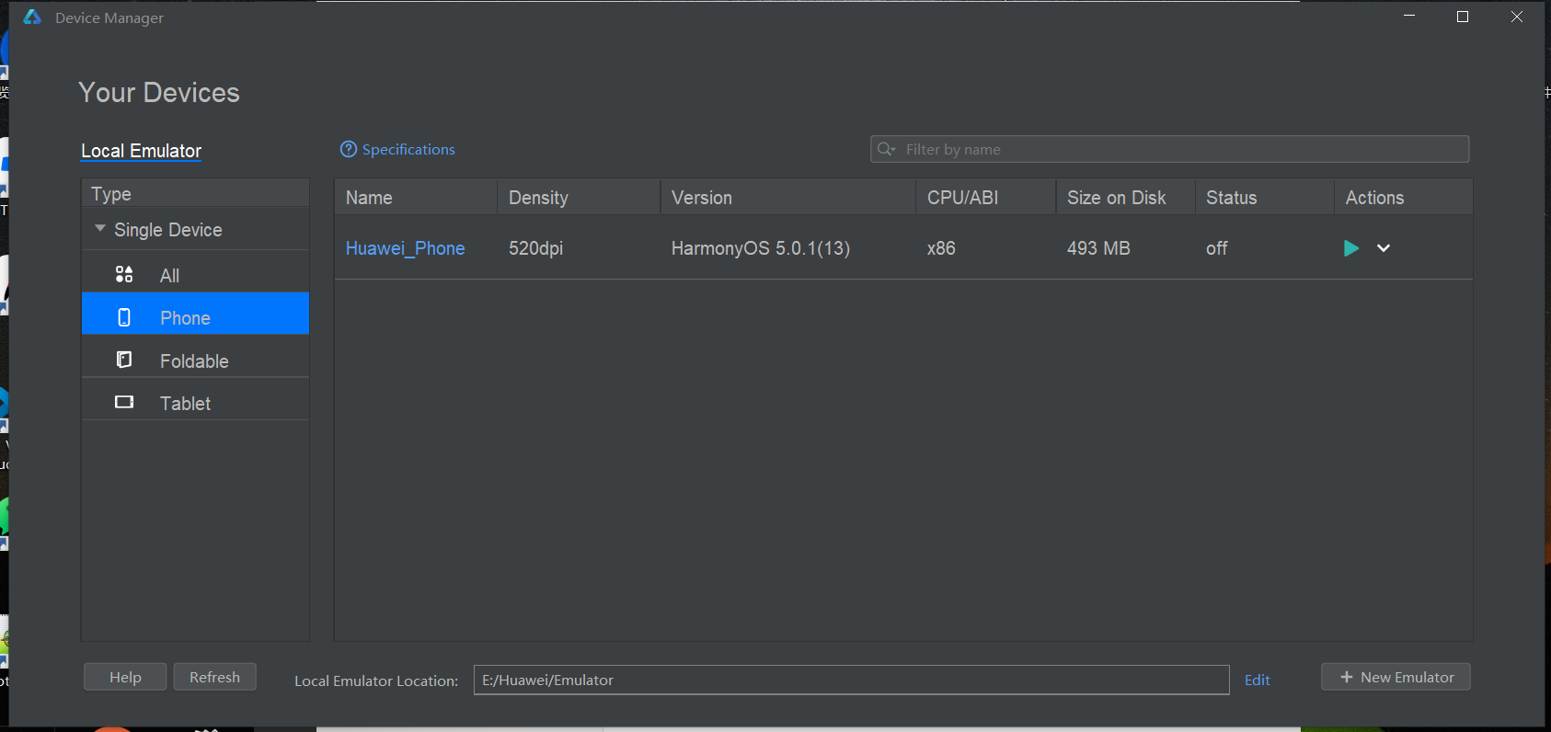Focus the Filter by name field
This screenshot has width=1551, height=732.
click(1169, 149)
